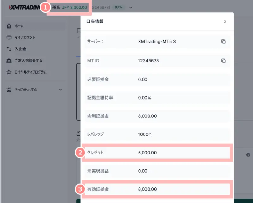Image resolution: width=253 pixels, height=203 pixels.
Task: Click the 入出金 arrows icon
Action: click(9, 49)
